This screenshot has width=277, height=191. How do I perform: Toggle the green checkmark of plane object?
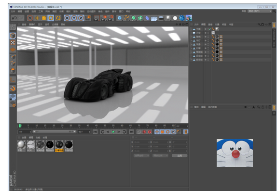click(210, 29)
